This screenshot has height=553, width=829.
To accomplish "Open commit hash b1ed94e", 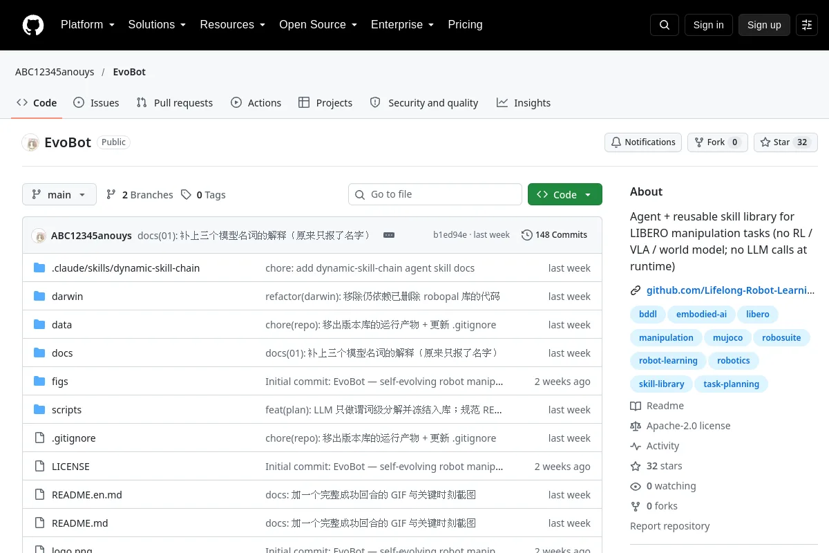I will pyautogui.click(x=450, y=235).
